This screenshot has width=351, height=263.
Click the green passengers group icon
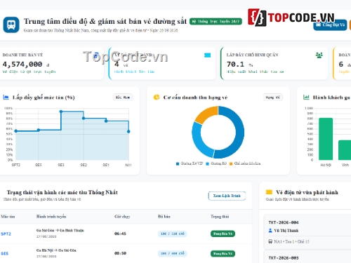[x=319, y=55]
